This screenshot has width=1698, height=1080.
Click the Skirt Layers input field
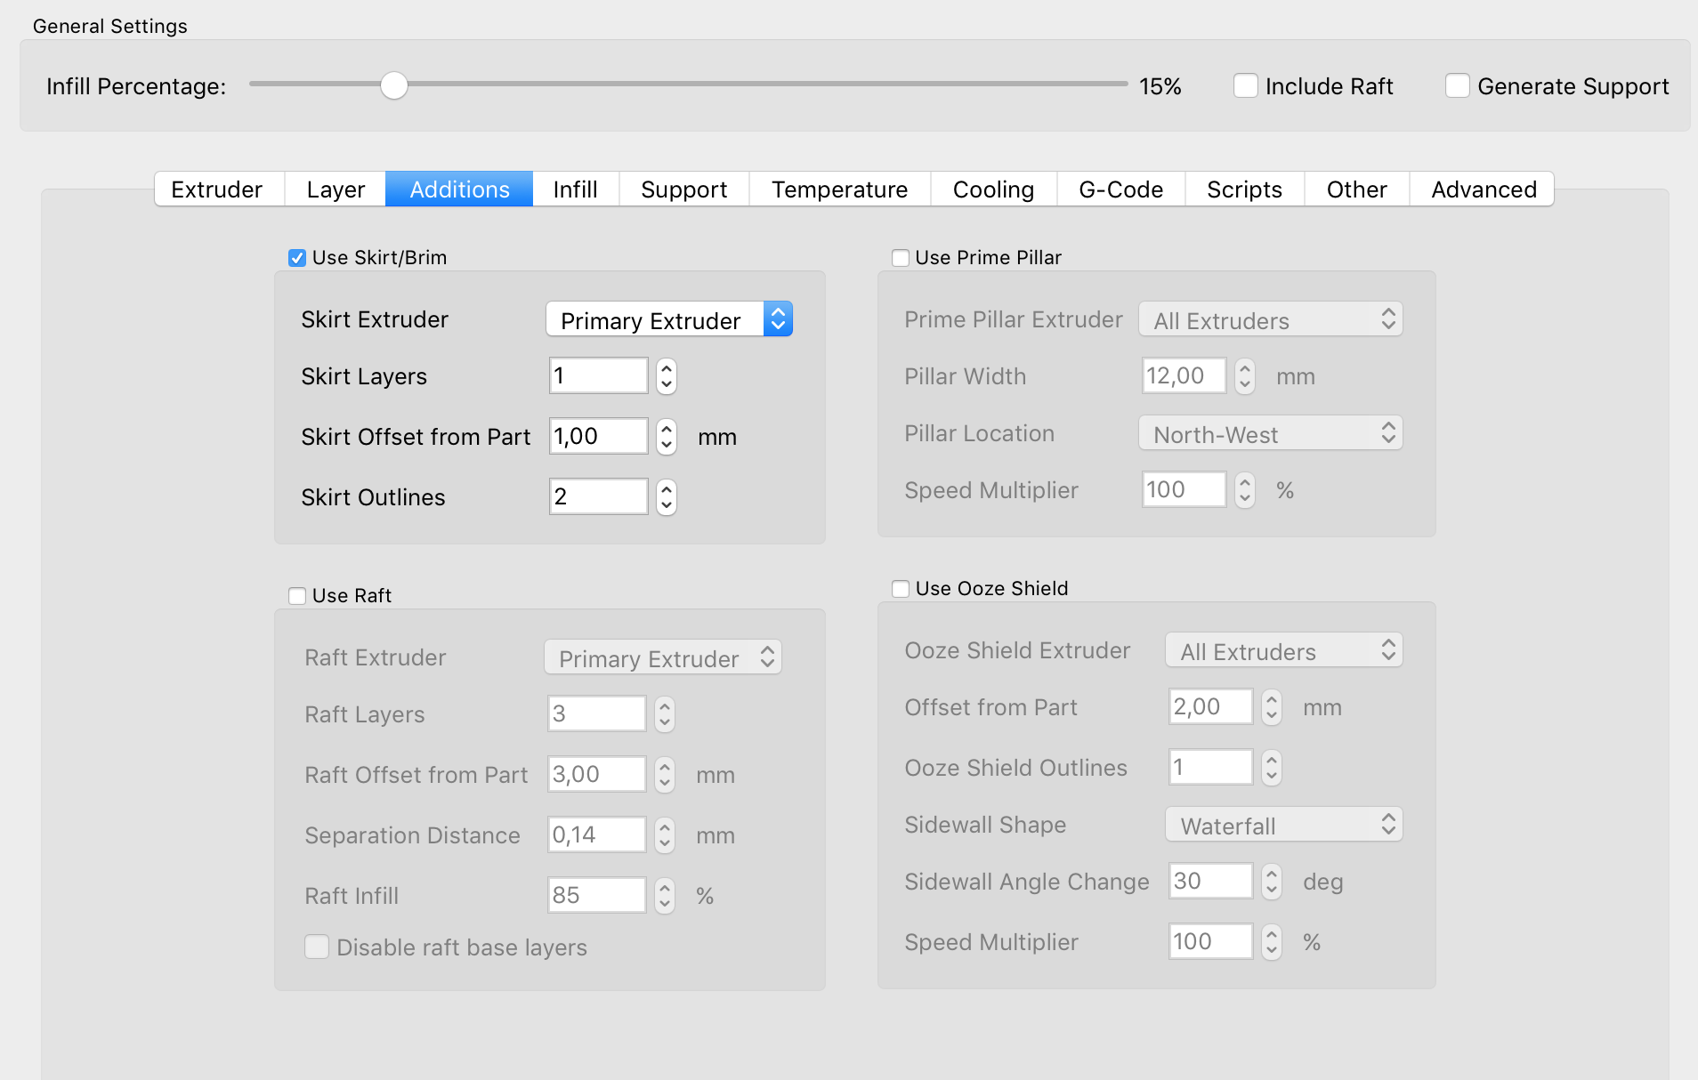tap(598, 376)
